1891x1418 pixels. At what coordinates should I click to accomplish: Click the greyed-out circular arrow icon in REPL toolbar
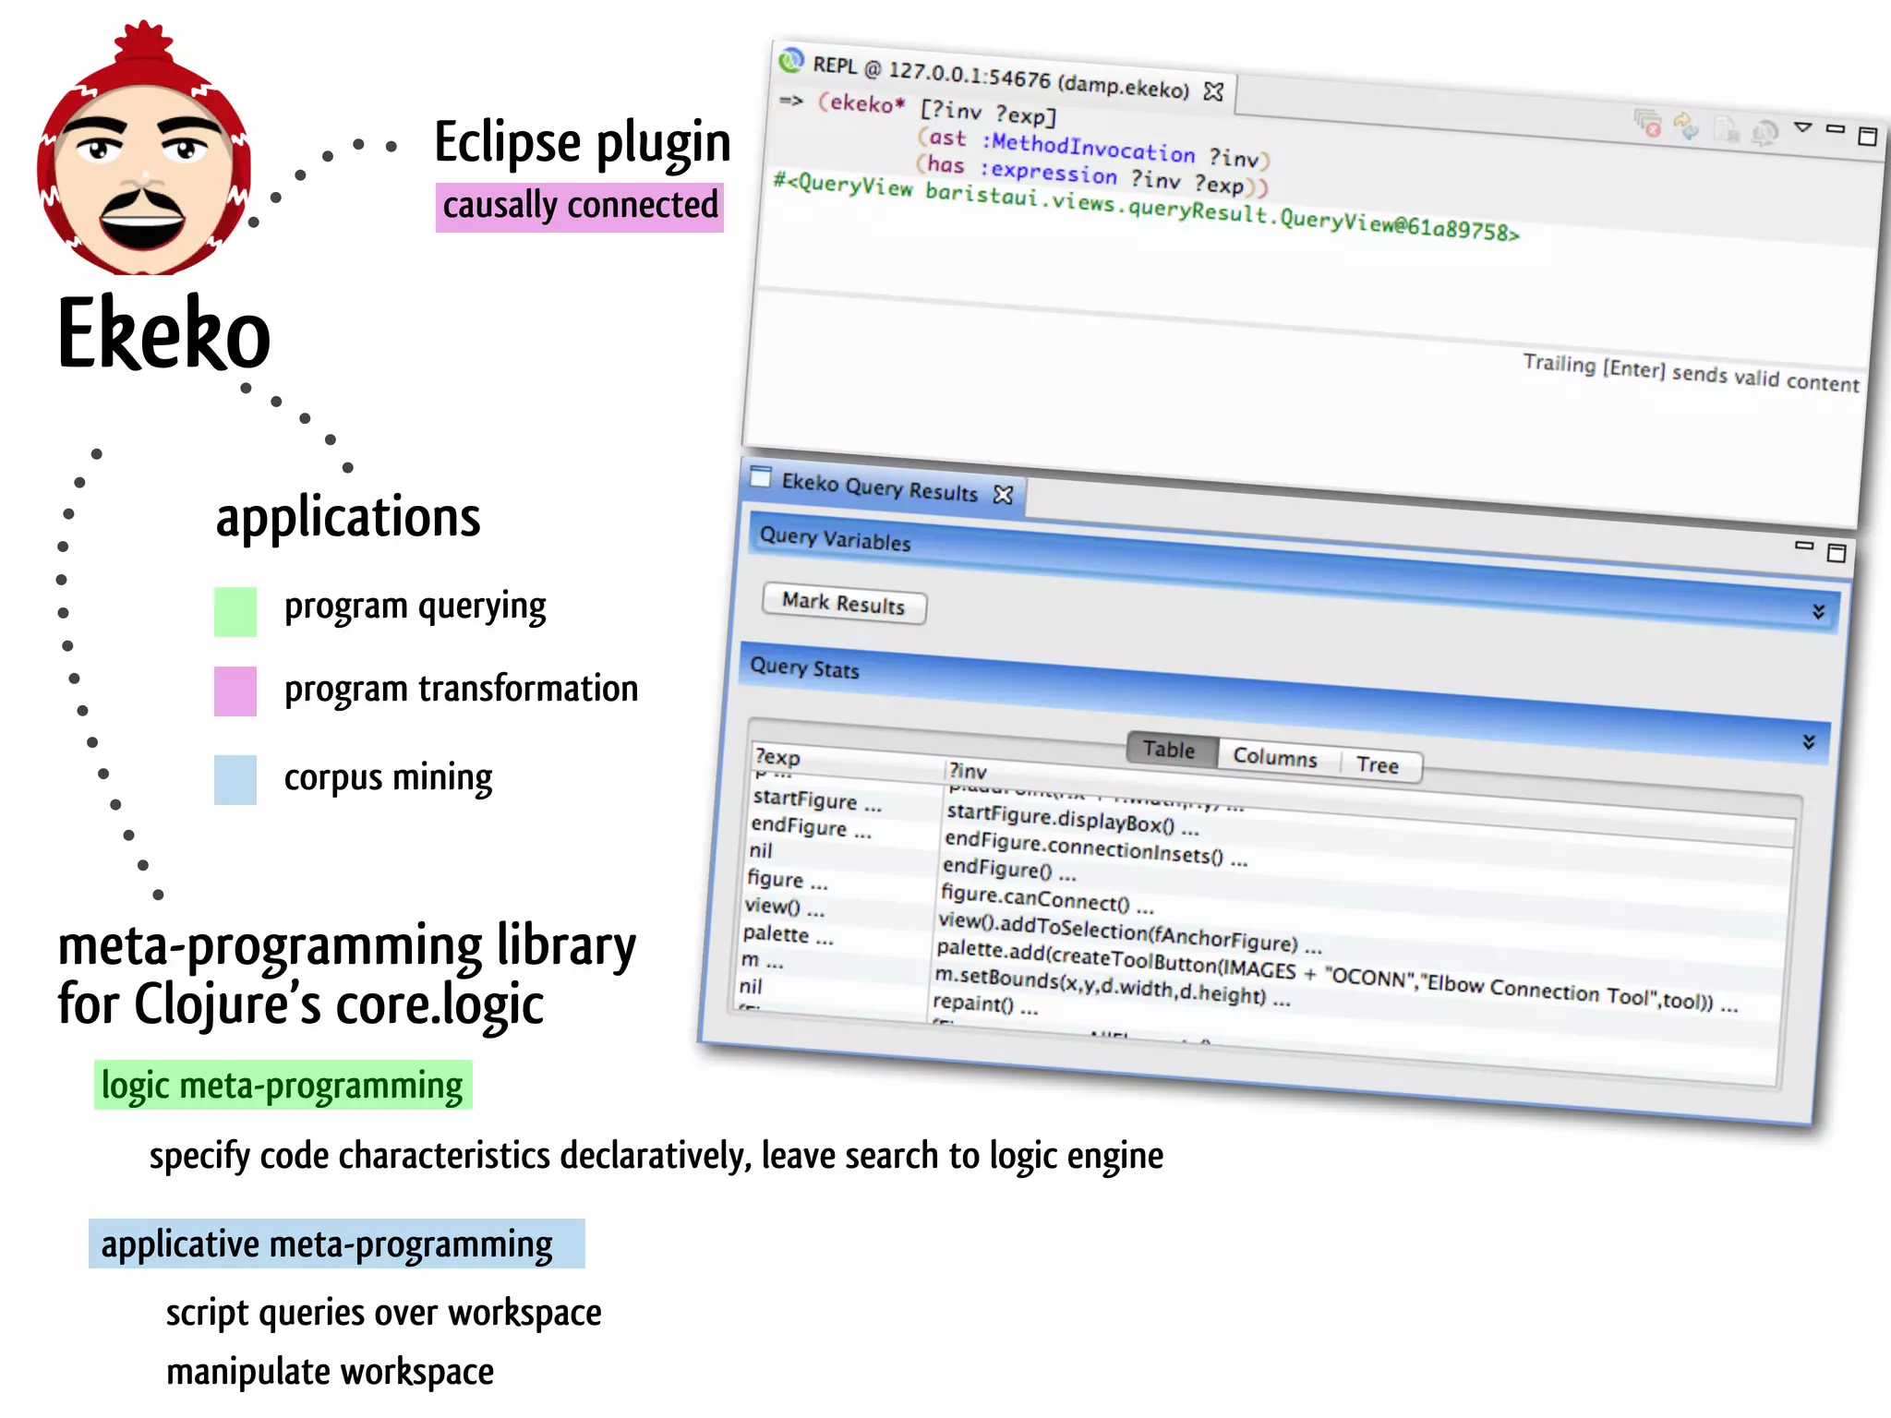tap(1765, 132)
